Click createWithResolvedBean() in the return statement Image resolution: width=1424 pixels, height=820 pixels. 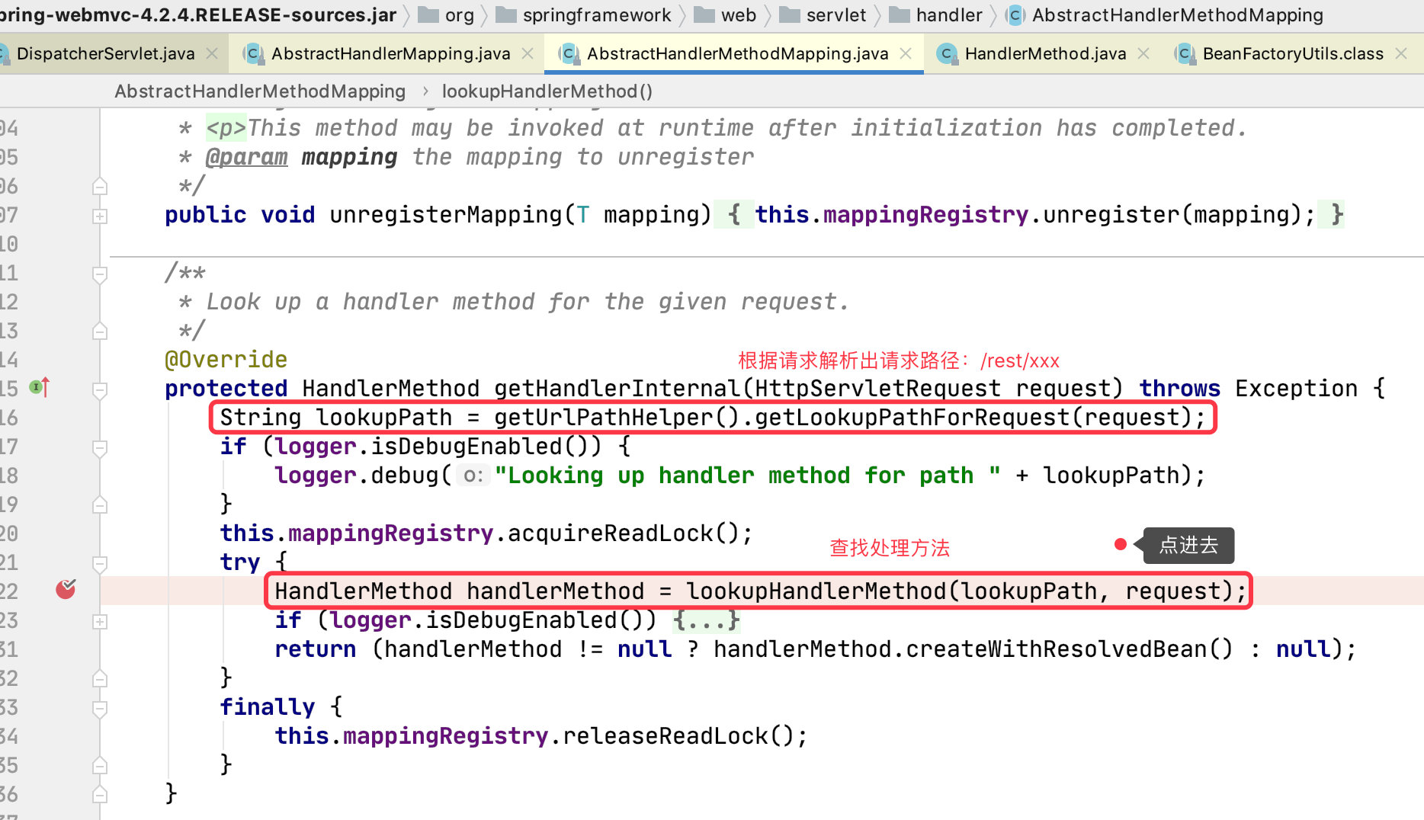coord(1069,649)
